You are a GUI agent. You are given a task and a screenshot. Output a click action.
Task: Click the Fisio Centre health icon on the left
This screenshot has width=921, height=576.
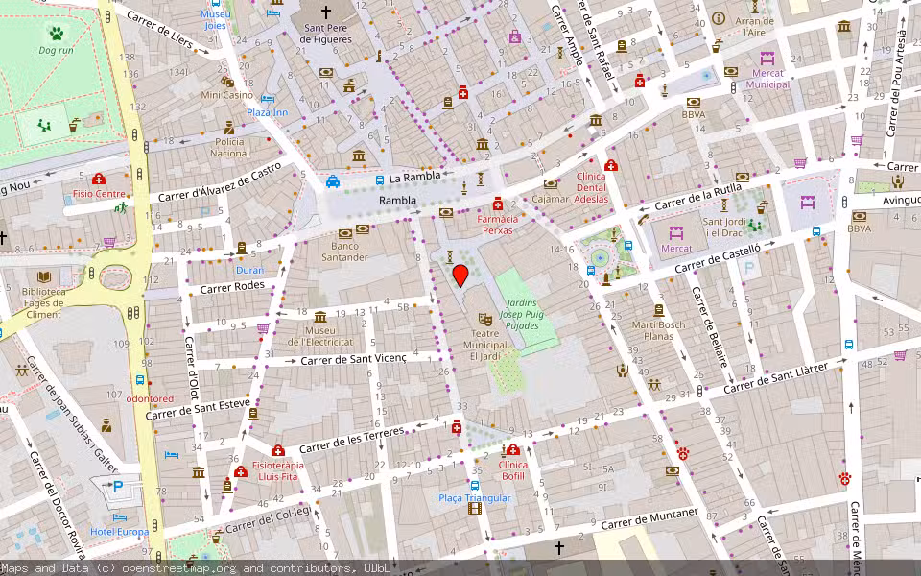[99, 179]
